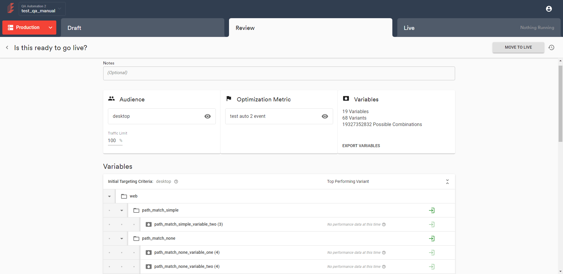This screenshot has height=274, width=563.
Task: Collapse the path_match_none folder arrow
Action: click(x=122, y=239)
